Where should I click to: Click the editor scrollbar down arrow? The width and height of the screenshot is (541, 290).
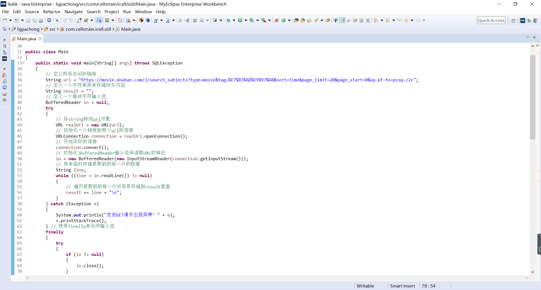pos(533,272)
